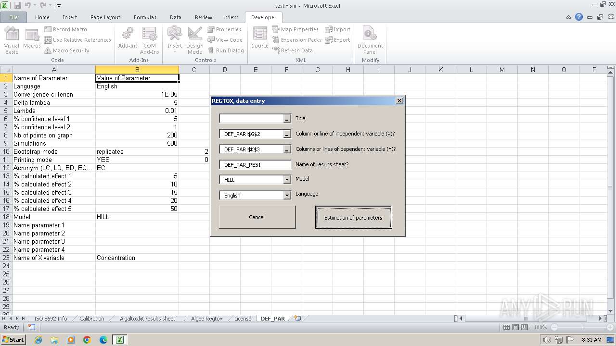
Task: Switch to the Page Layout tab
Action: [105, 17]
